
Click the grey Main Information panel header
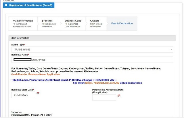[92, 38]
